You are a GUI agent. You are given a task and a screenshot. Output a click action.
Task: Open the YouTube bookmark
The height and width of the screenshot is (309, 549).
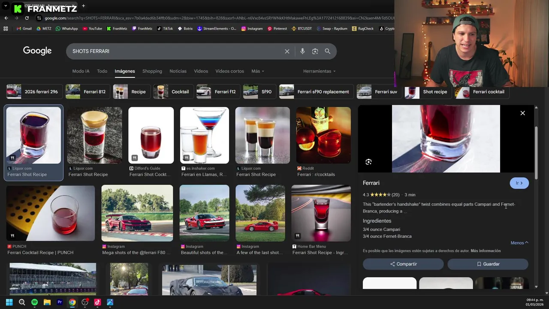tap(92, 29)
